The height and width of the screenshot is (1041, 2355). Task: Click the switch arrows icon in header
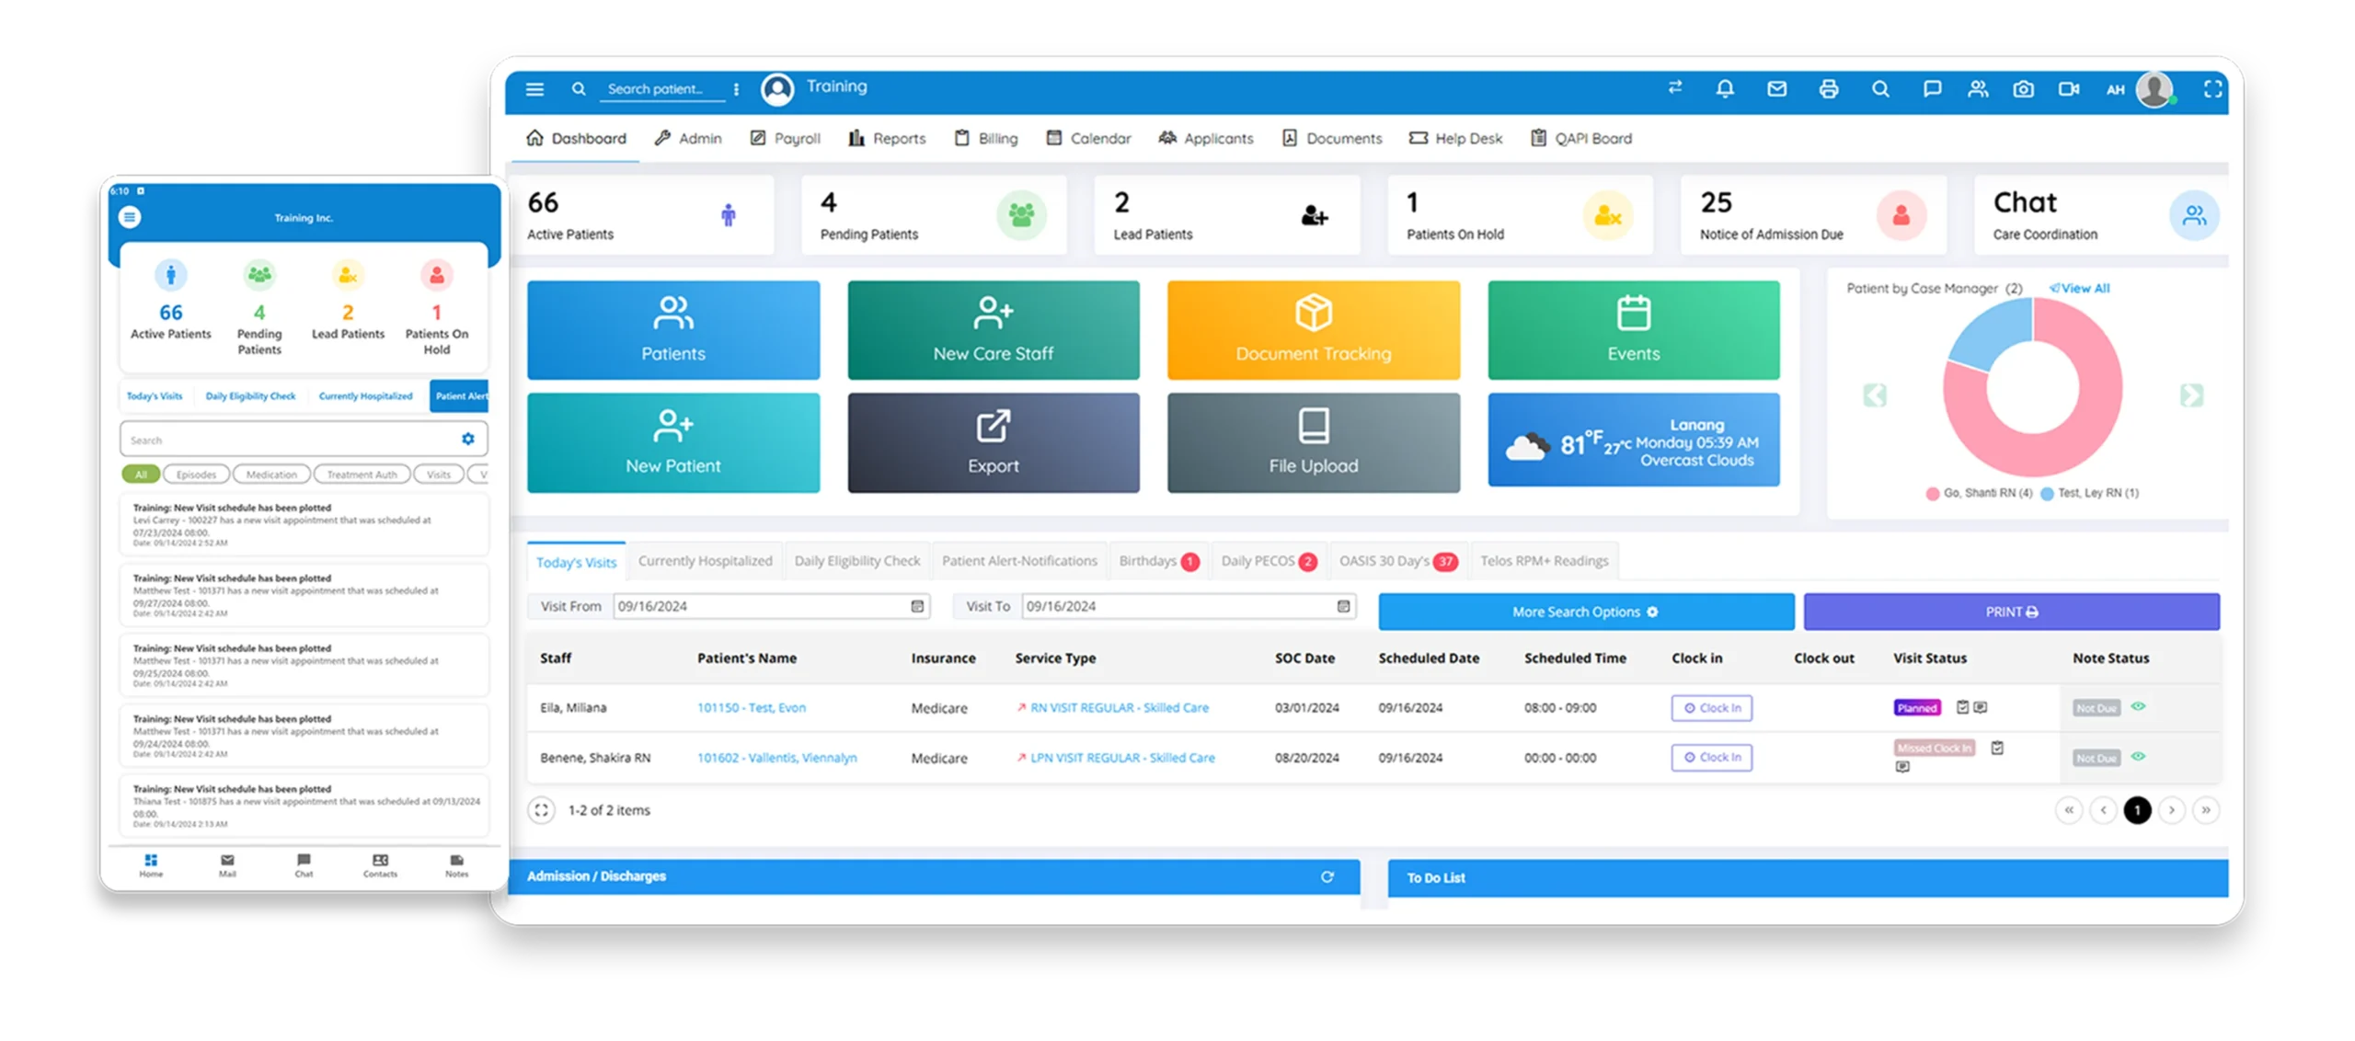(1674, 87)
